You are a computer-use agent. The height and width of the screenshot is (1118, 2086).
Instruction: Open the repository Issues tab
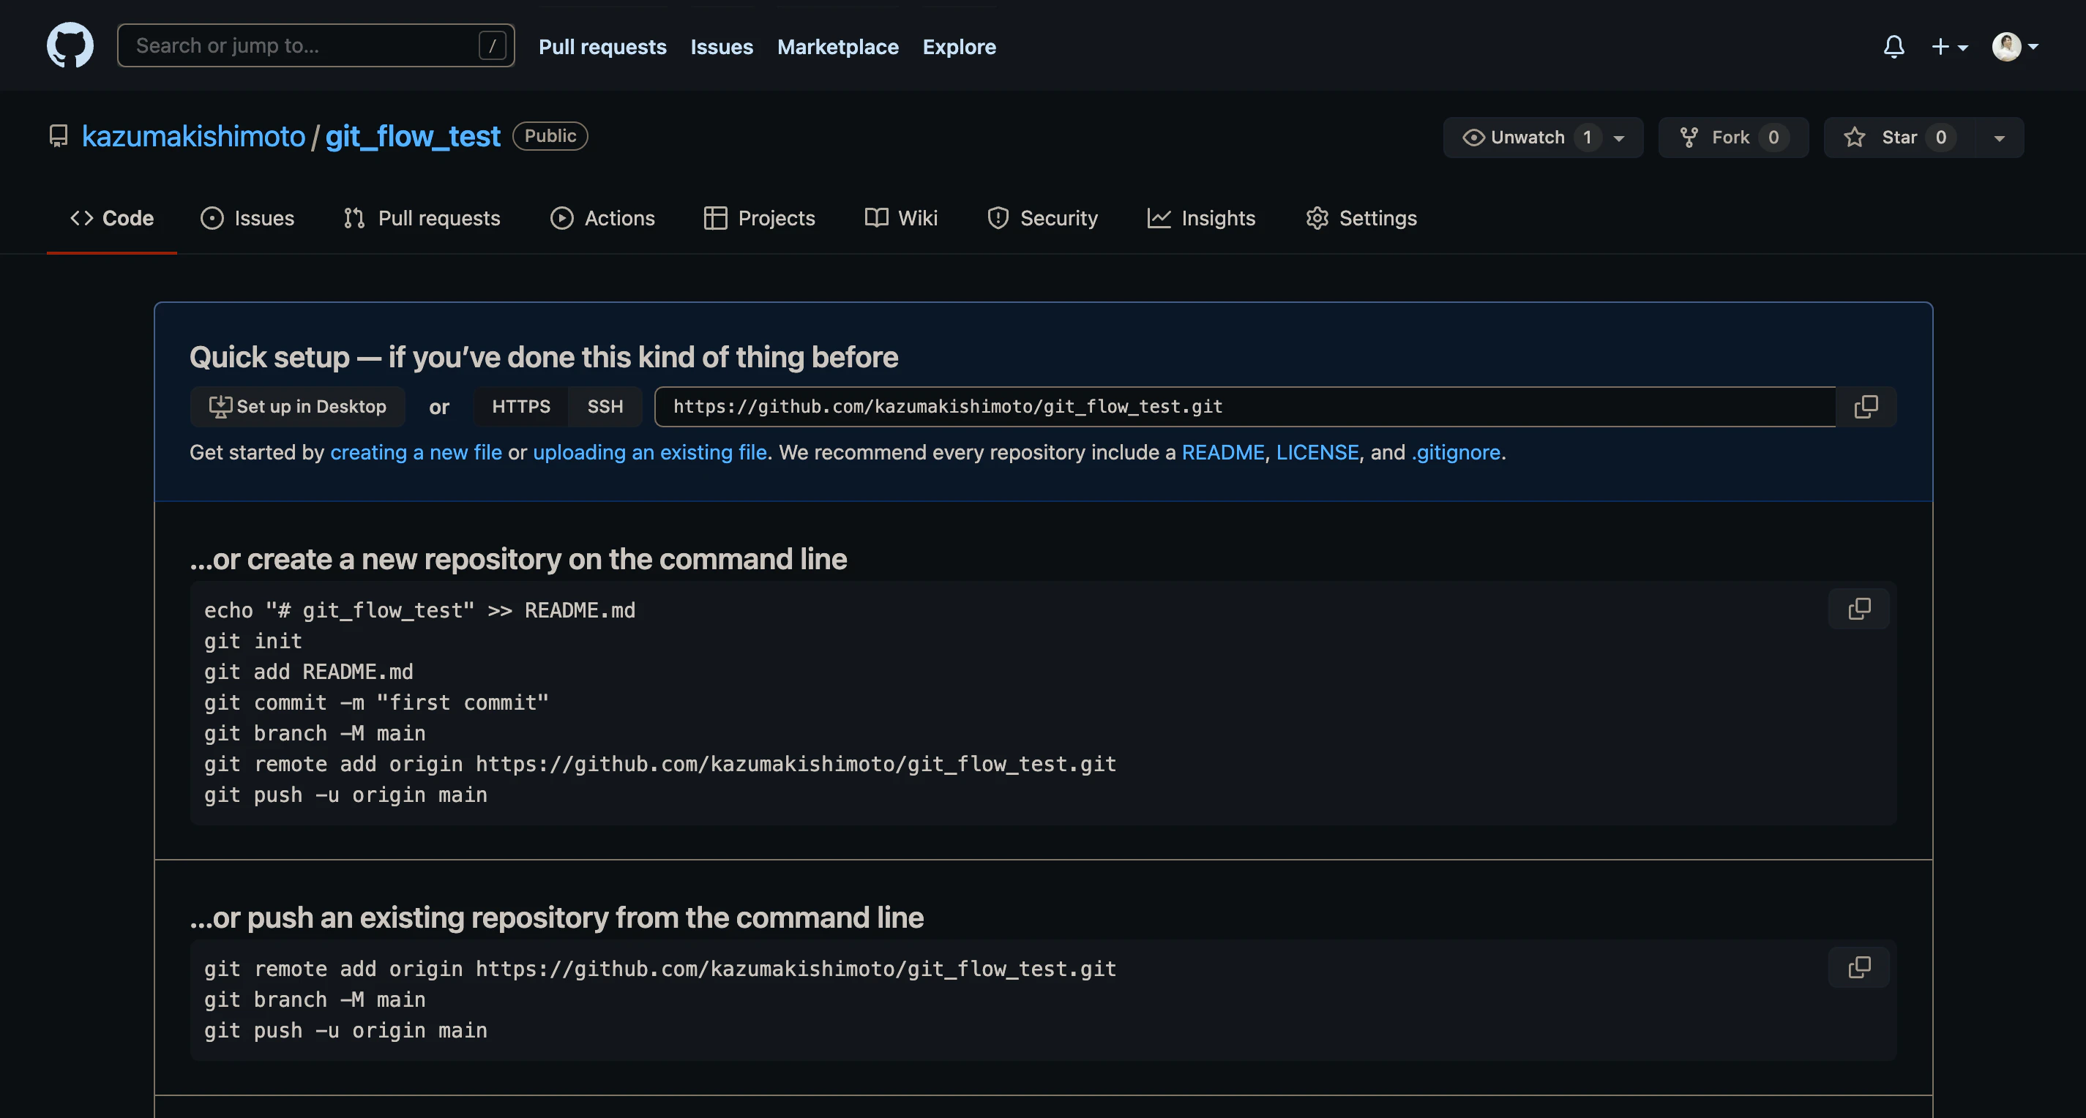coord(247,218)
